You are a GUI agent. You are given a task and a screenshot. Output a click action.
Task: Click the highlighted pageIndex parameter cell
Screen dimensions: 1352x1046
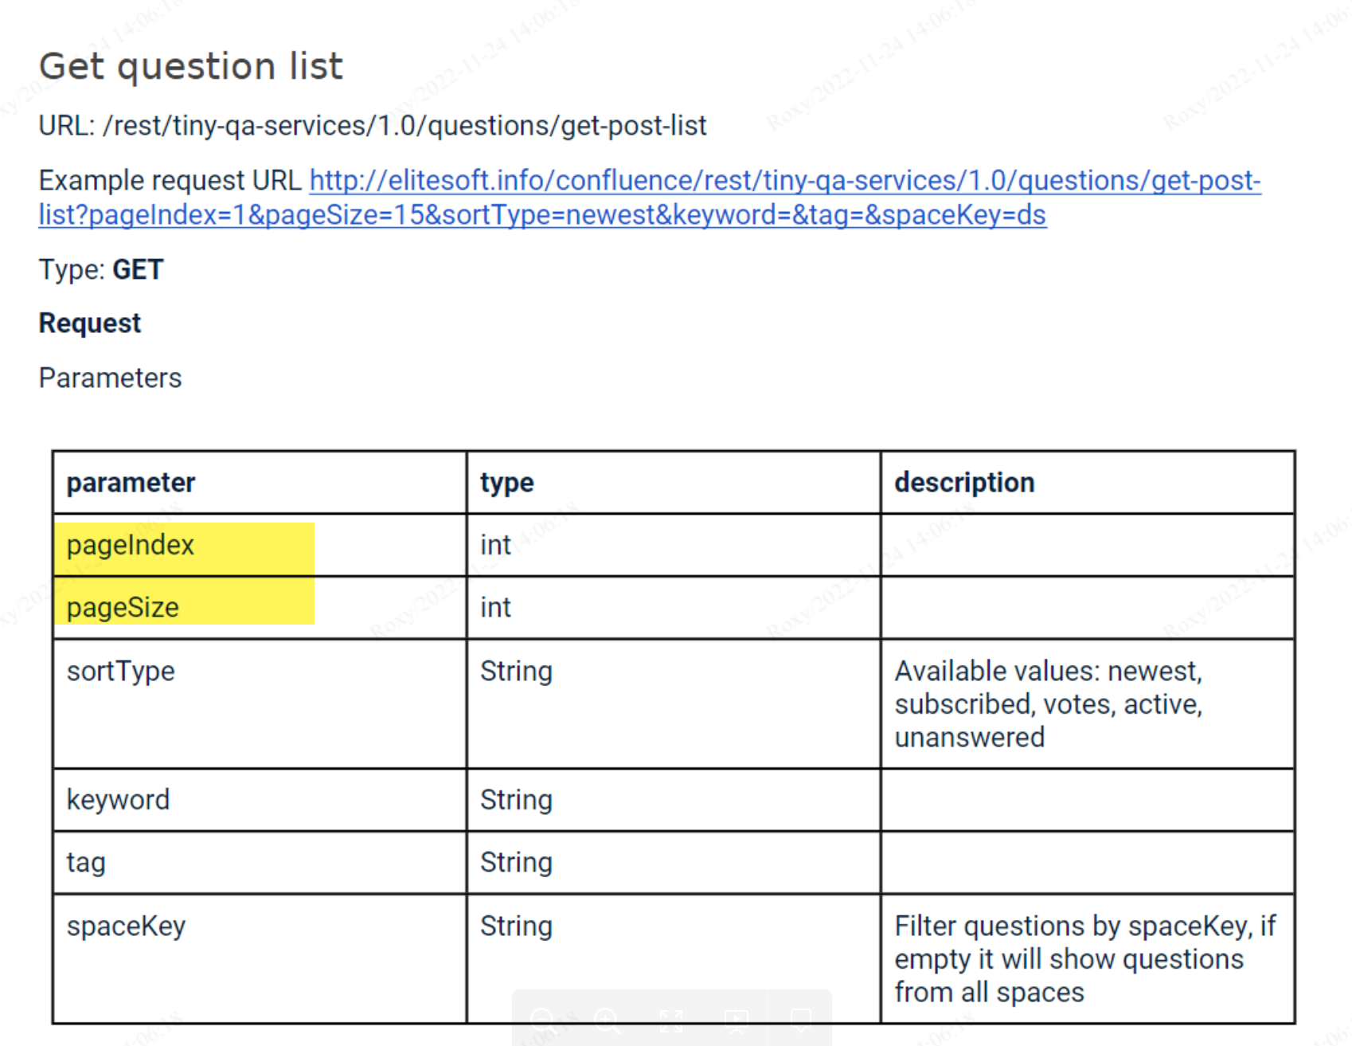131,546
